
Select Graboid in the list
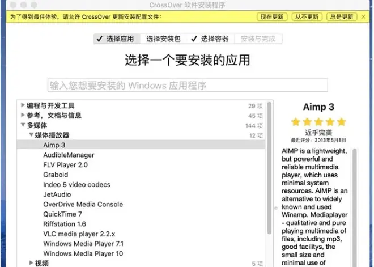141,175
